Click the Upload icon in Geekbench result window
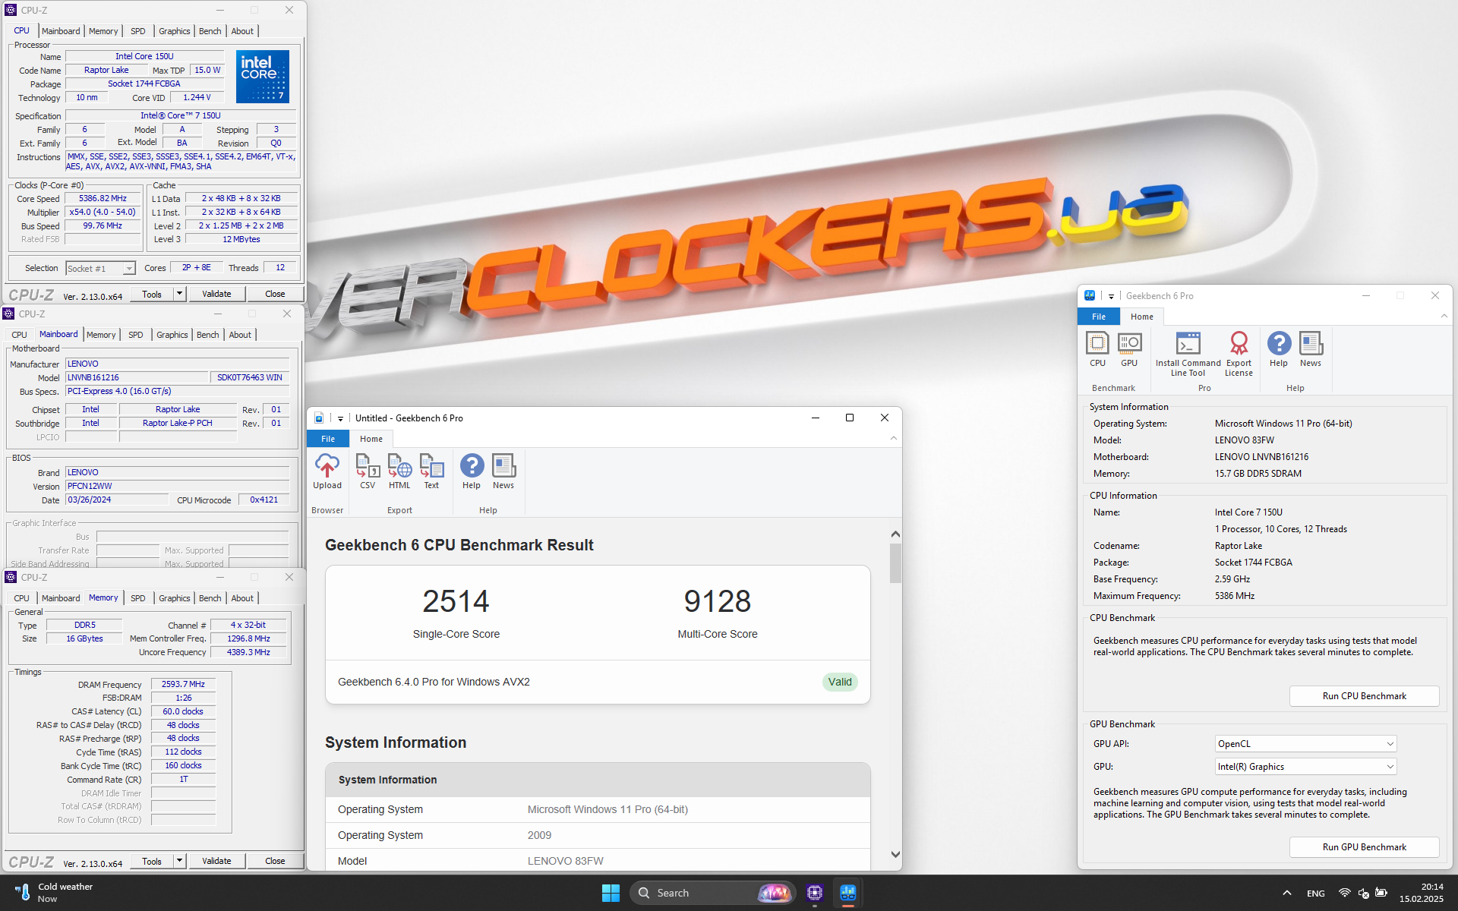The image size is (1458, 911). click(327, 471)
